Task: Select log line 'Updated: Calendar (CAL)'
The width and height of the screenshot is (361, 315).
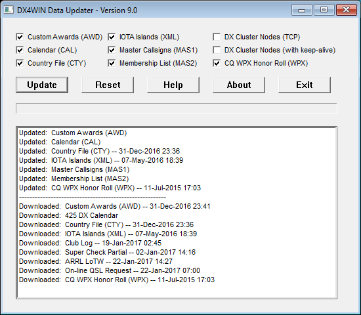Action: point(60,142)
